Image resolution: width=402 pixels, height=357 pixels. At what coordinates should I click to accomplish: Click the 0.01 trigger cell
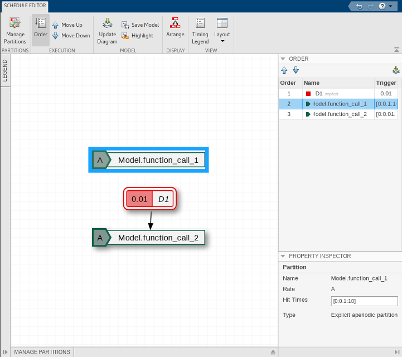tap(386, 94)
